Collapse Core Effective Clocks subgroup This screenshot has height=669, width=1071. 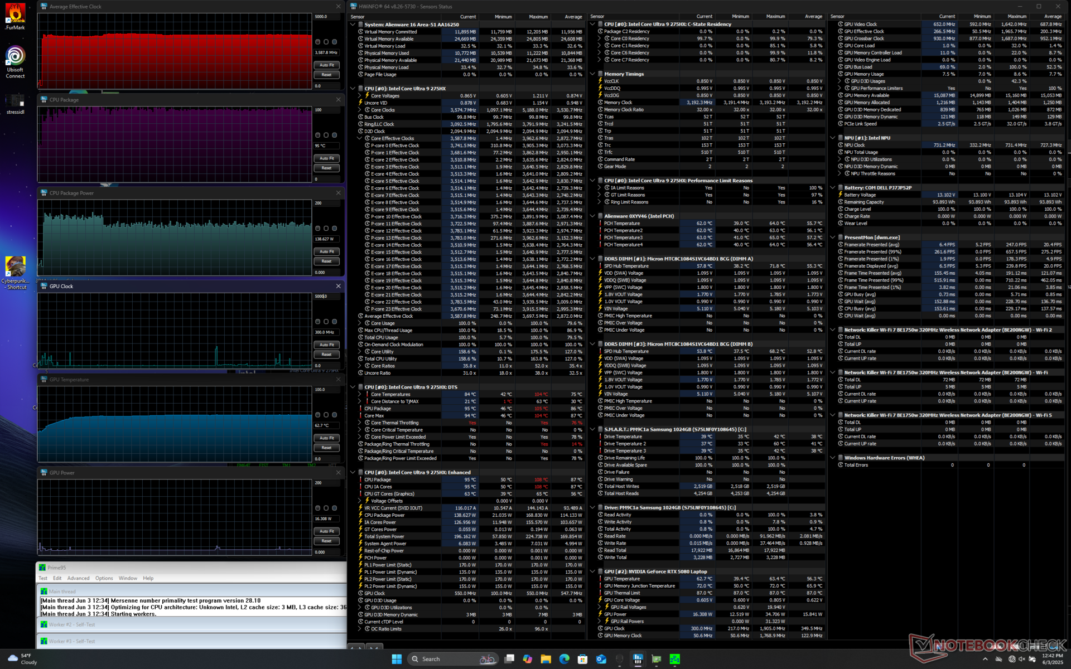[x=360, y=138]
